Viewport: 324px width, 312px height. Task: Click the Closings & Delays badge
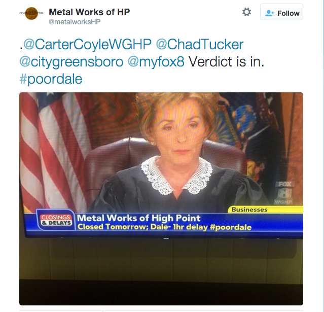click(x=56, y=220)
